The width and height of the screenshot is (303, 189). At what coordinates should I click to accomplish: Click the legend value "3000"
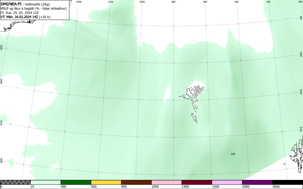point(276,187)
